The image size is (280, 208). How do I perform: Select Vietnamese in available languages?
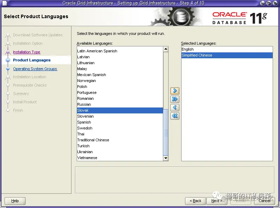pos(120,158)
